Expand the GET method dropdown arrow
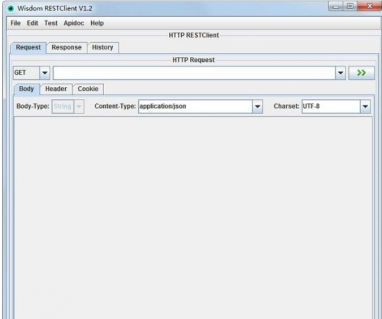The width and height of the screenshot is (382, 319). pyautogui.click(x=45, y=73)
